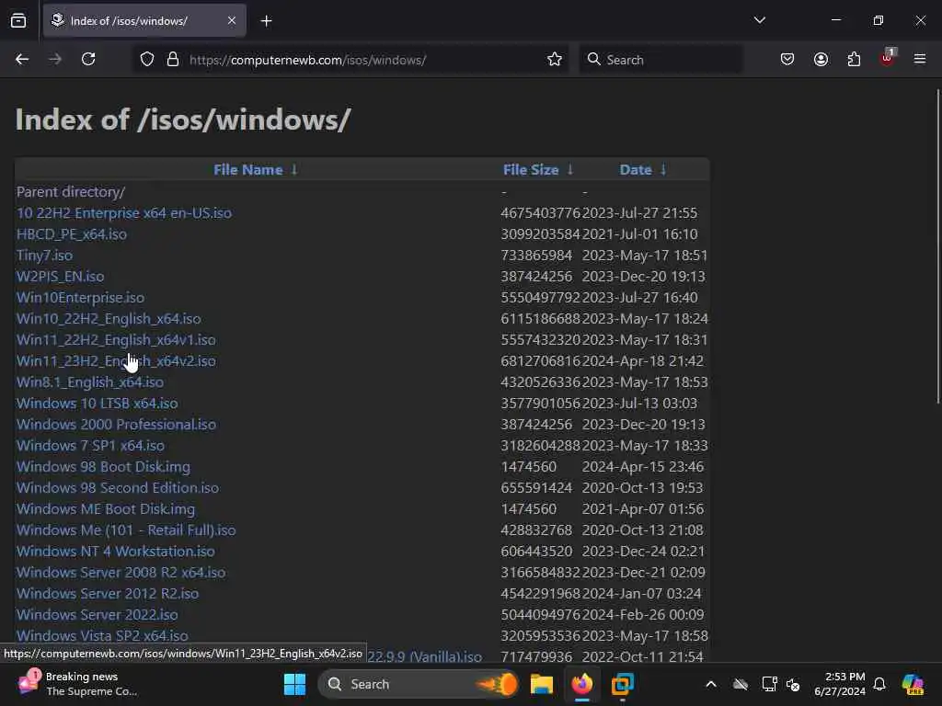Viewport: 942px width, 706px height.
Task: Download Windows Server 2022.iso
Action: coord(98,615)
